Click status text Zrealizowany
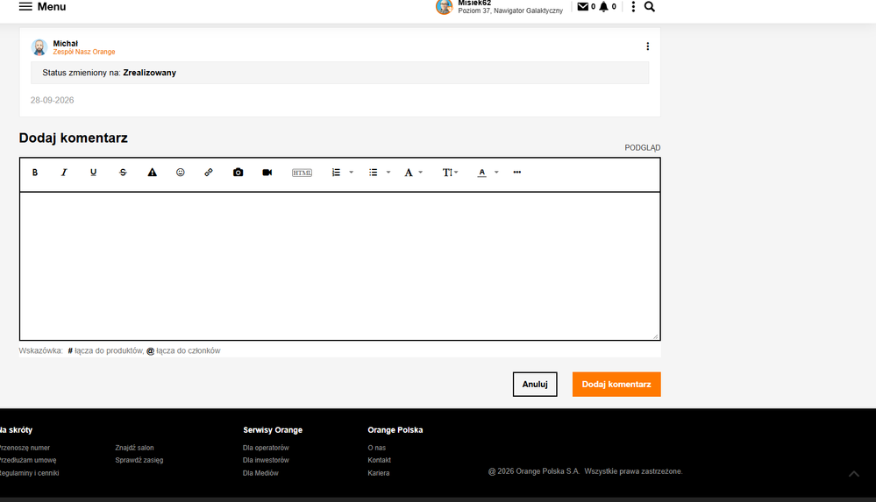Screen dimensions: 876x502 click(150, 73)
